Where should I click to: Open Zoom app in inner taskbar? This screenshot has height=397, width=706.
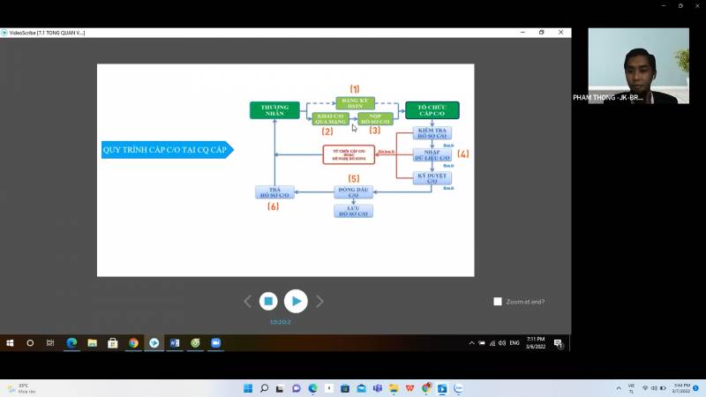tap(215, 343)
